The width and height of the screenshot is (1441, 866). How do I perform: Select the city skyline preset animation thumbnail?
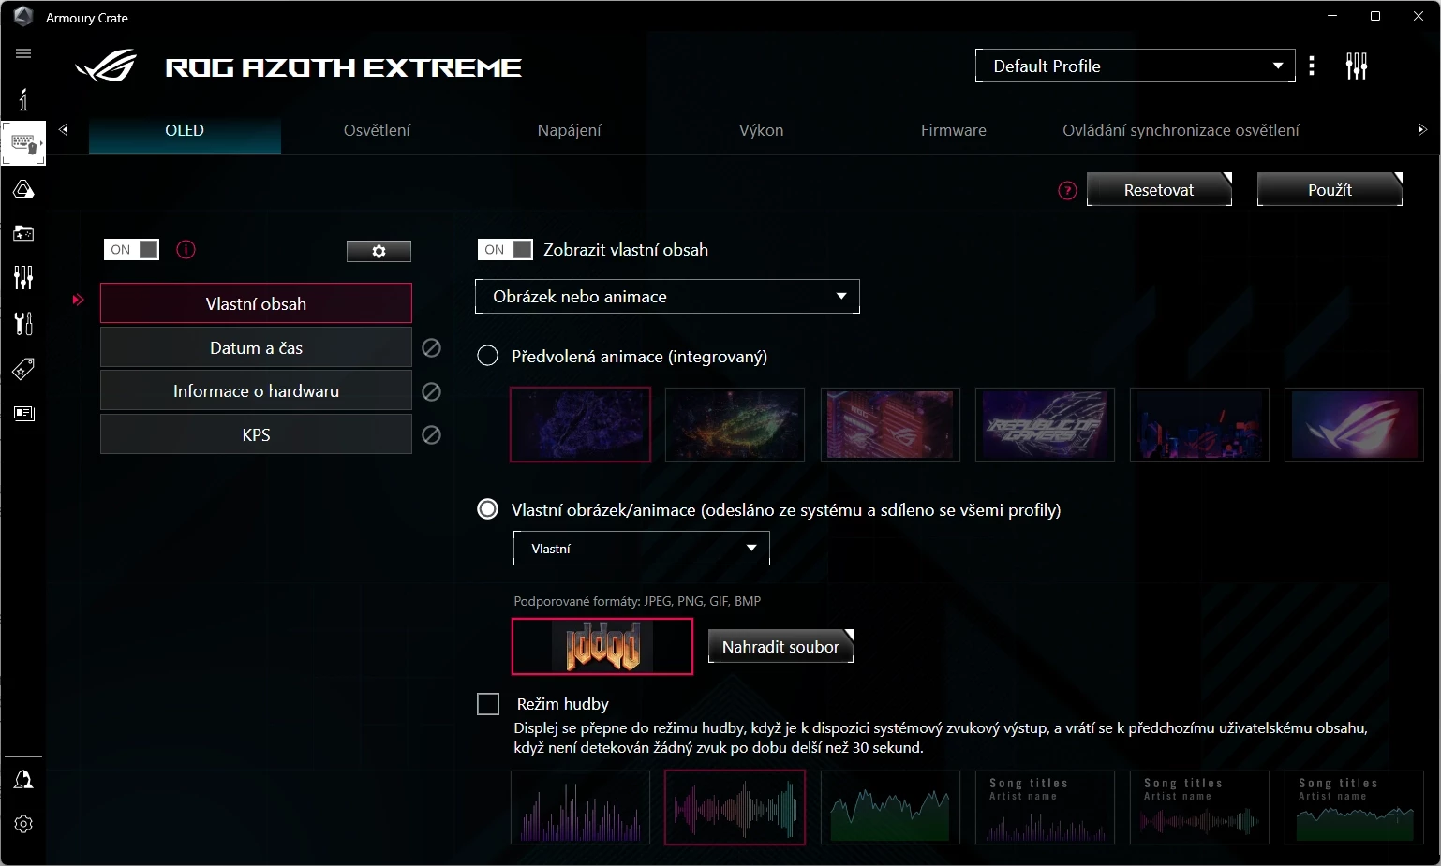coord(1199,424)
